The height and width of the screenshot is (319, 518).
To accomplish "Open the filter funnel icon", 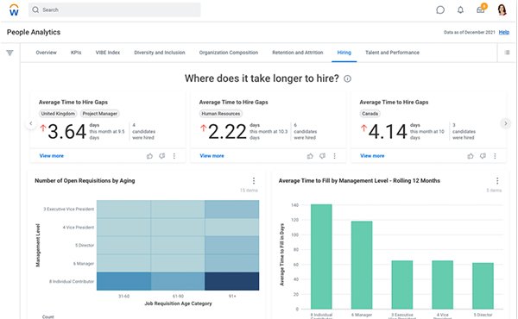I will [9, 53].
